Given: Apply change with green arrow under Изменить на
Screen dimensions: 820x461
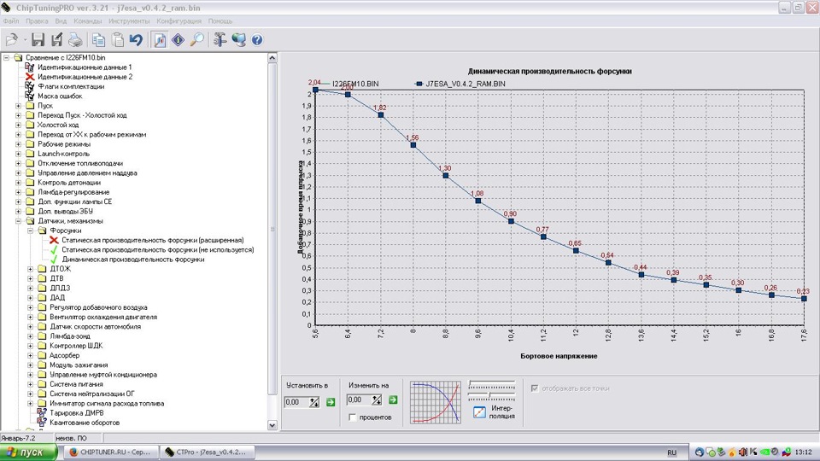Looking at the screenshot, I should click(393, 400).
